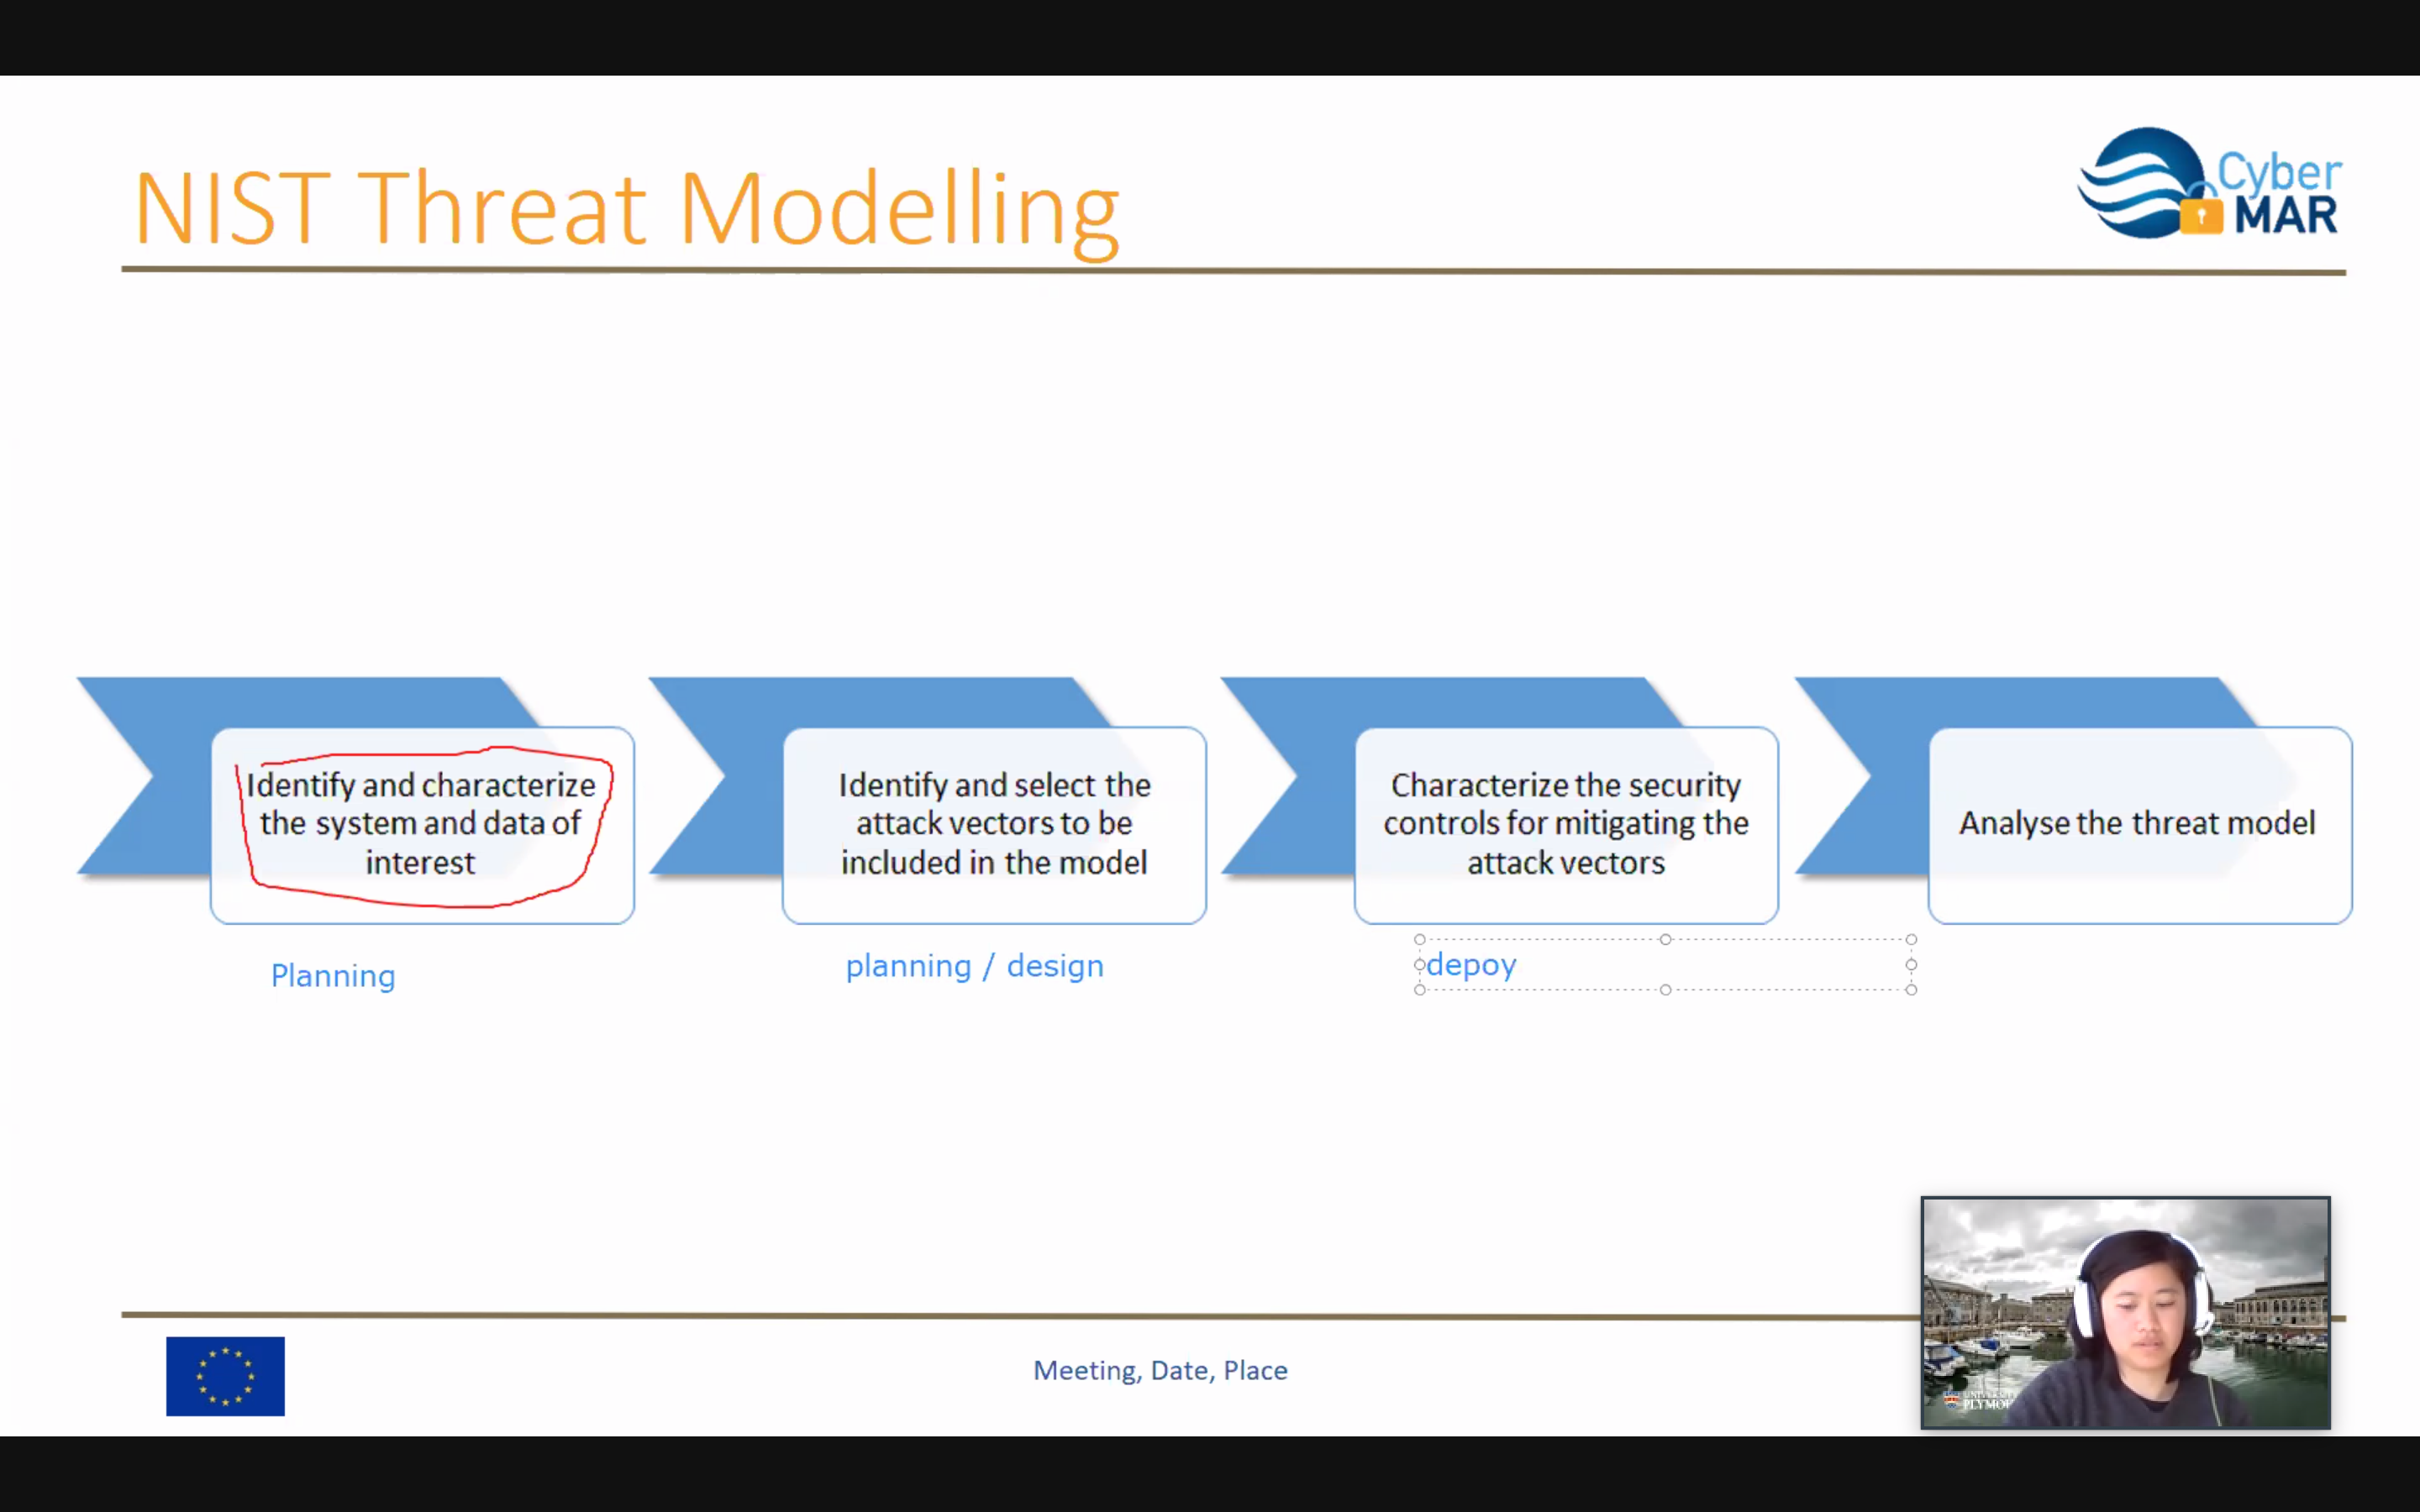
Task: Click the 'Meeting, Date, Place' footer text
Action: 1160,1370
